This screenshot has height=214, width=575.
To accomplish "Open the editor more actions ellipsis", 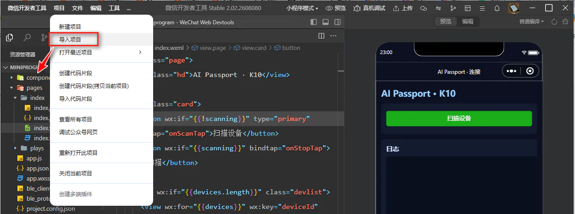I will 333,36.
